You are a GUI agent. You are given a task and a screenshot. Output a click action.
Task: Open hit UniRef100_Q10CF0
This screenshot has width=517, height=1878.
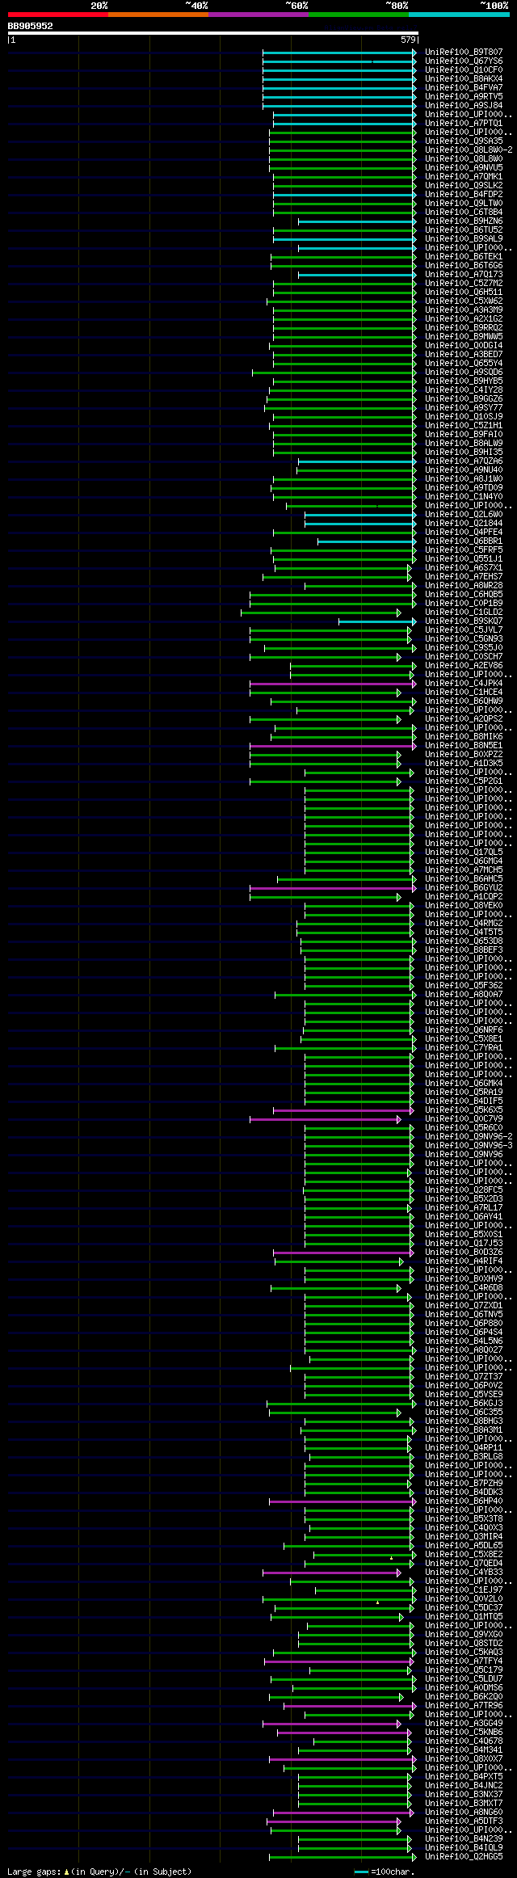coord(464,70)
